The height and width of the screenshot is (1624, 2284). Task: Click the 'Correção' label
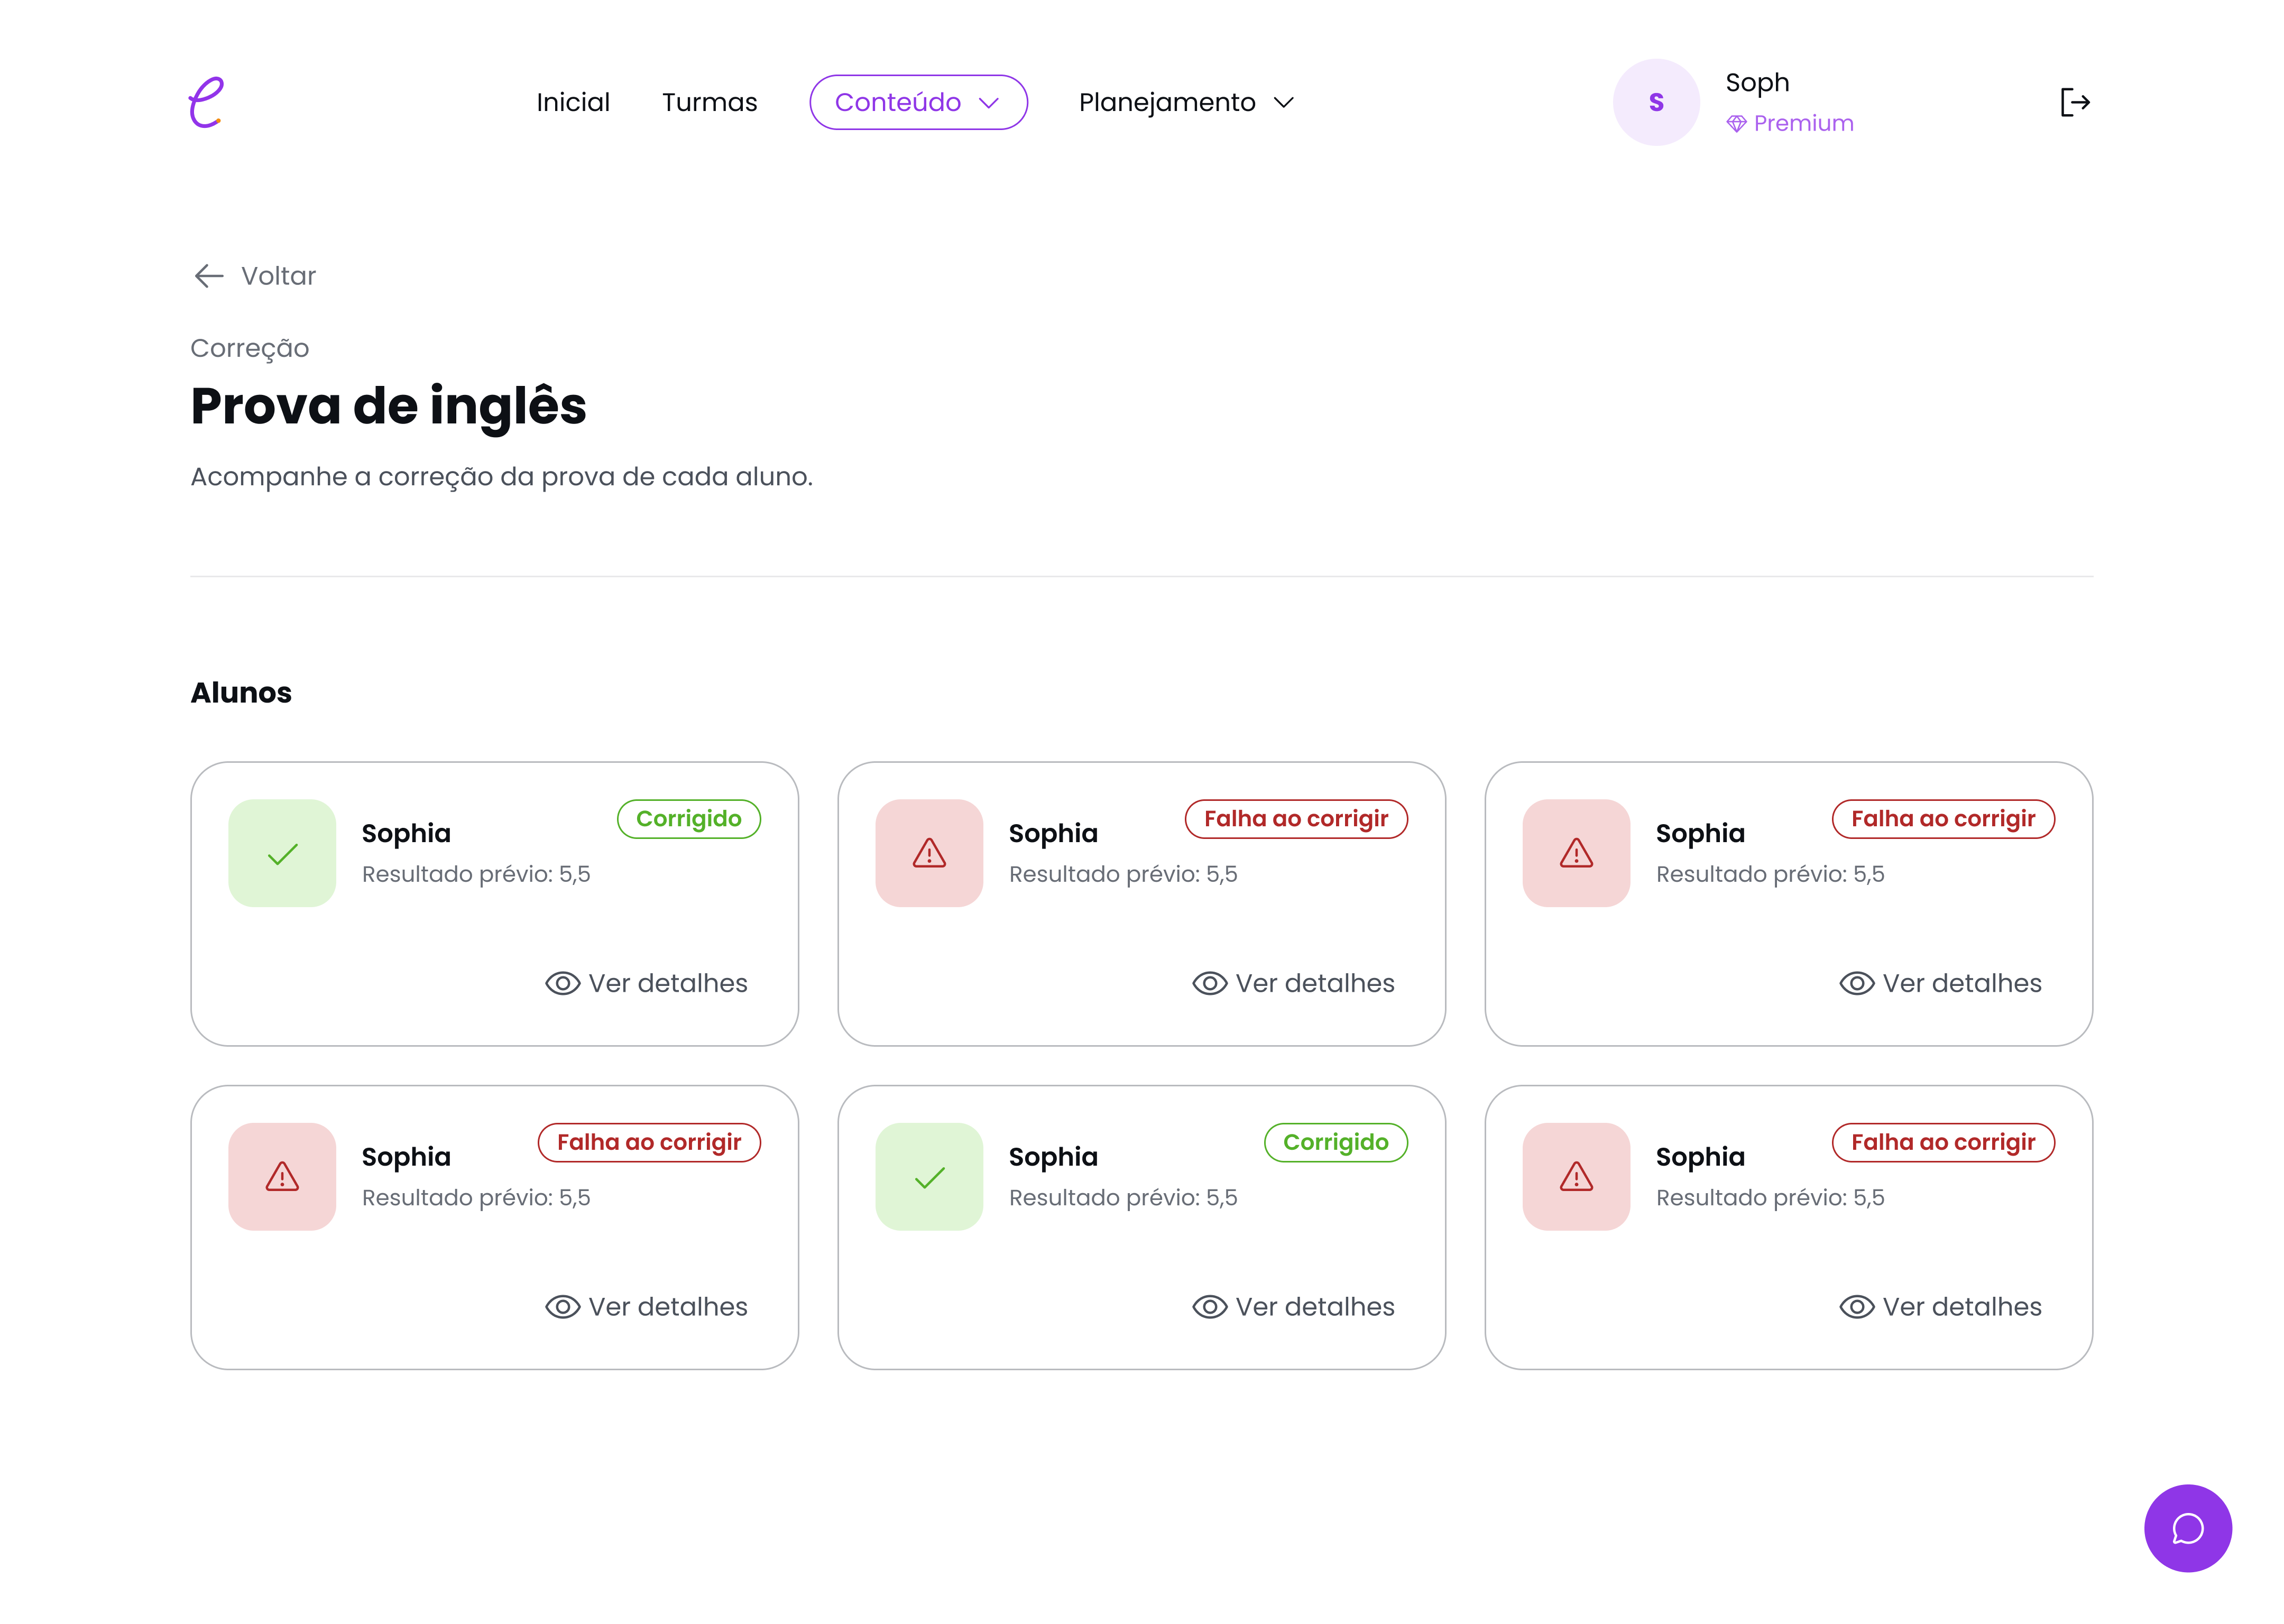250,348
